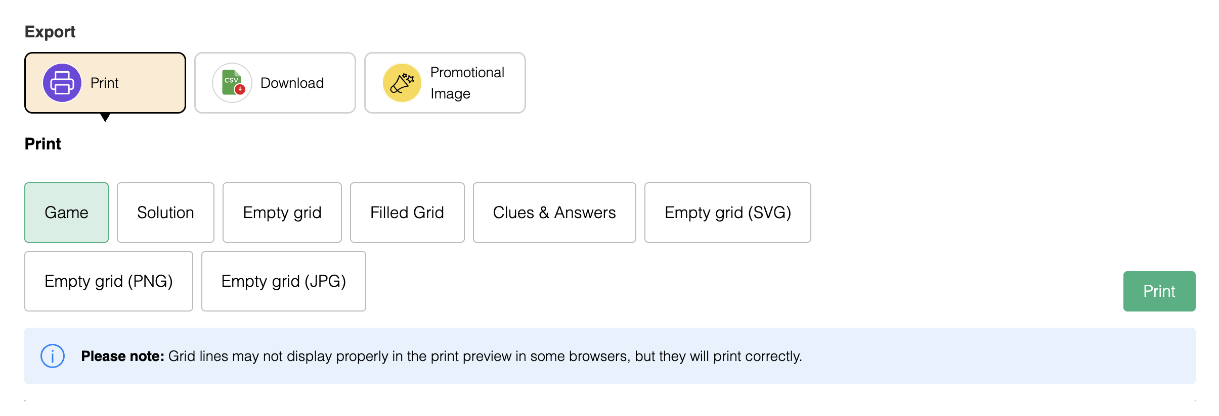Click the purple printer icon
The height and width of the screenshot is (416, 1219).
click(62, 83)
